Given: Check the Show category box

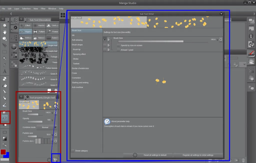Looking at the screenshot, I should tap(73, 151).
